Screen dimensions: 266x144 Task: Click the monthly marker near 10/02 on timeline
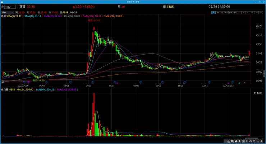pyautogui.click(x=162, y=82)
